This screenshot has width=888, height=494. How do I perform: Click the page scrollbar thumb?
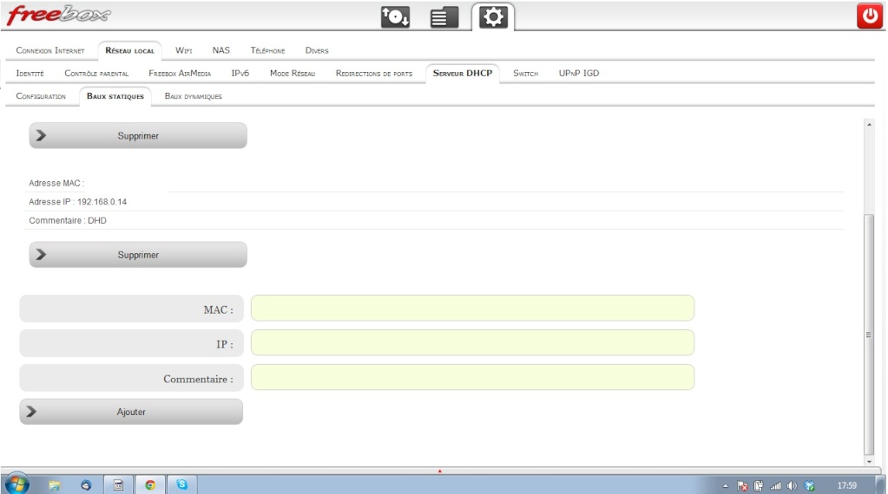(869, 335)
